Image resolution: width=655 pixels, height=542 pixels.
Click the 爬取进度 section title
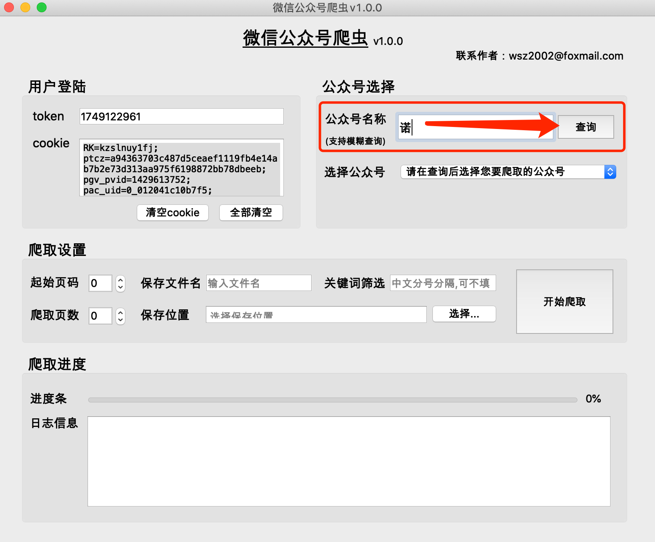coord(57,364)
